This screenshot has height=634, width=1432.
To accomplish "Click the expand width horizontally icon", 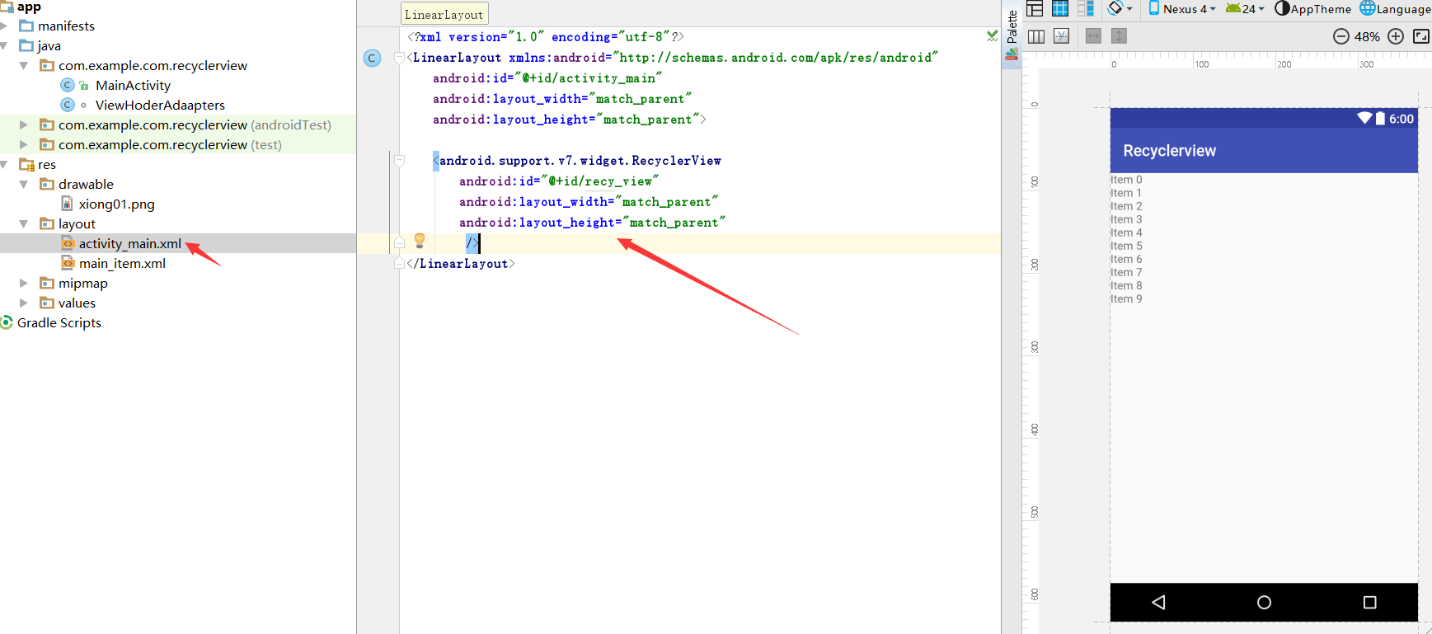I will (1093, 36).
